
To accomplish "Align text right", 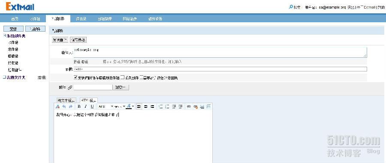I will 152,107.
